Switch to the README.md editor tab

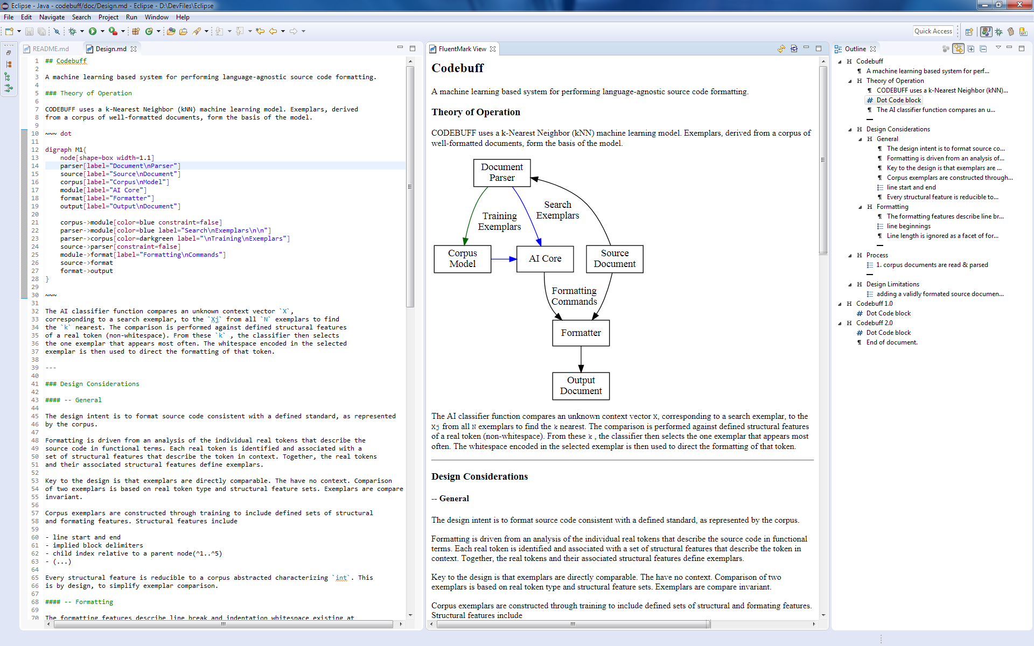click(51, 49)
